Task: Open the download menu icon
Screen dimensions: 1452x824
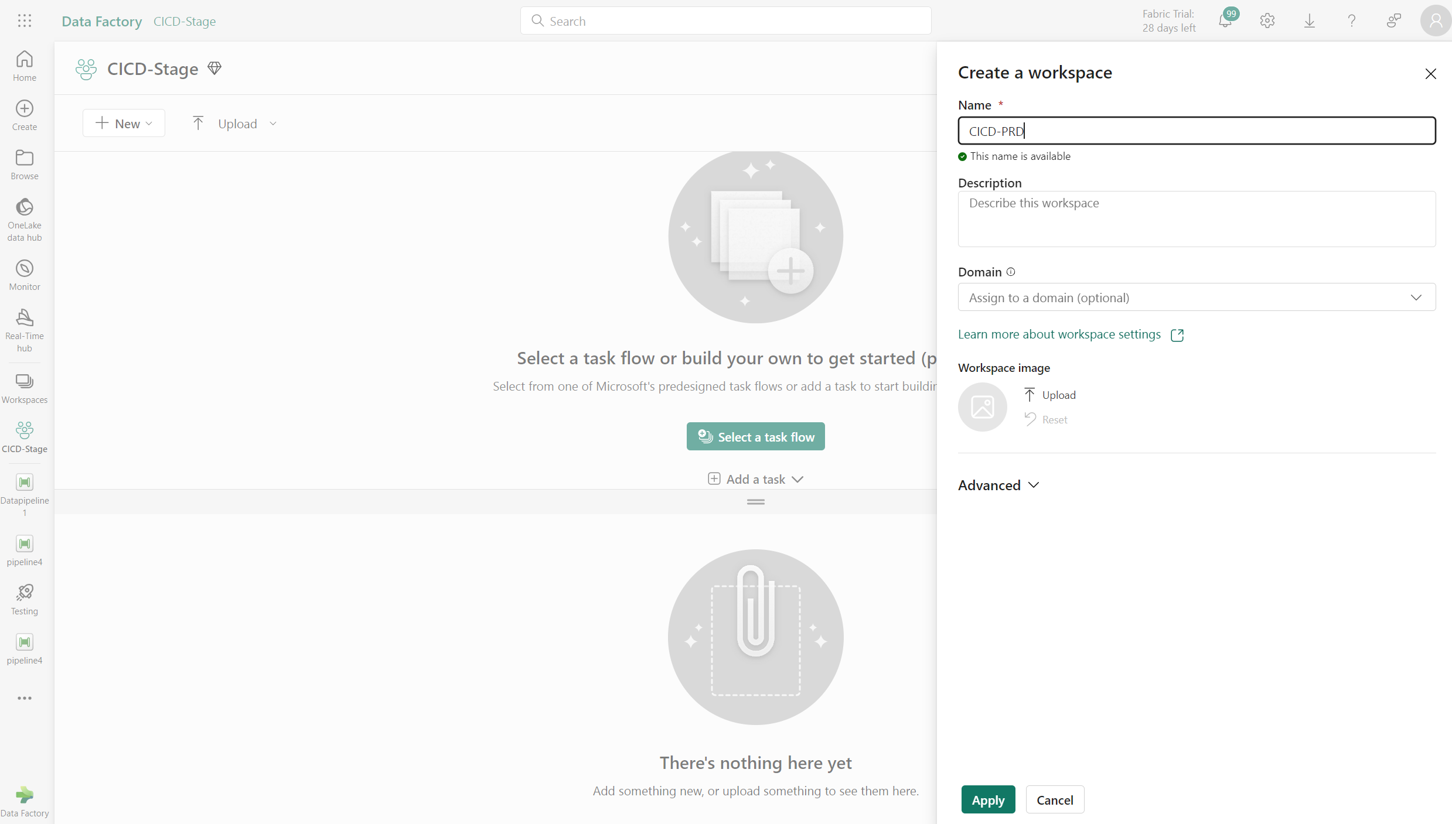Action: (1310, 21)
